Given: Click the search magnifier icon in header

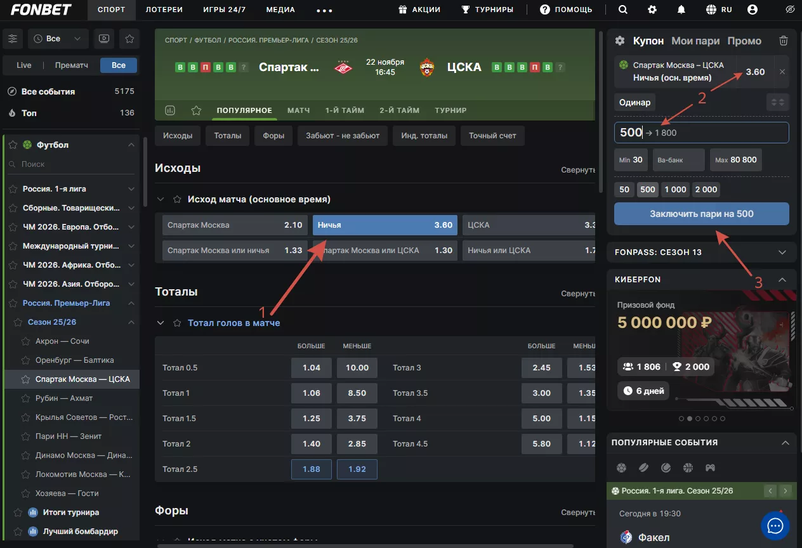Looking at the screenshot, I should click(x=623, y=10).
